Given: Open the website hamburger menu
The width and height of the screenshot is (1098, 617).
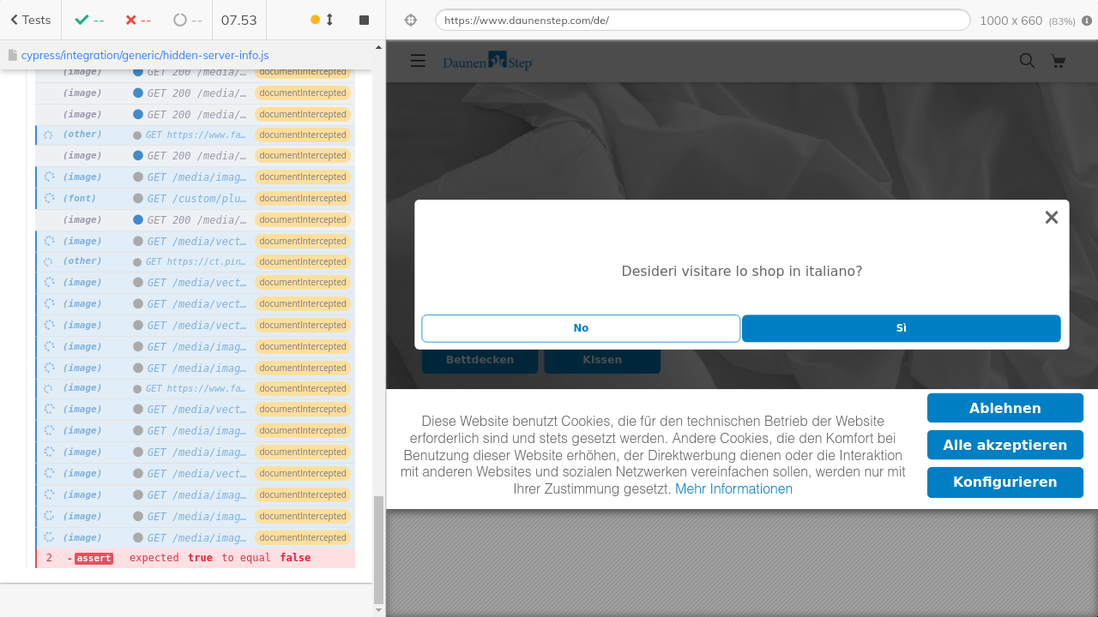Looking at the screenshot, I should click(418, 61).
